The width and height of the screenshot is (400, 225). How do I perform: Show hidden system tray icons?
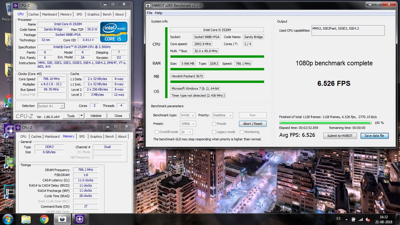[x=346, y=219]
